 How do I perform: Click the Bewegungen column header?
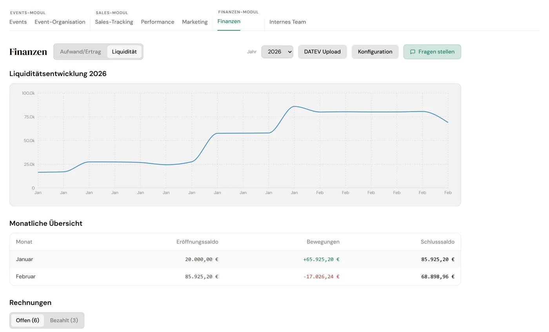click(x=323, y=242)
